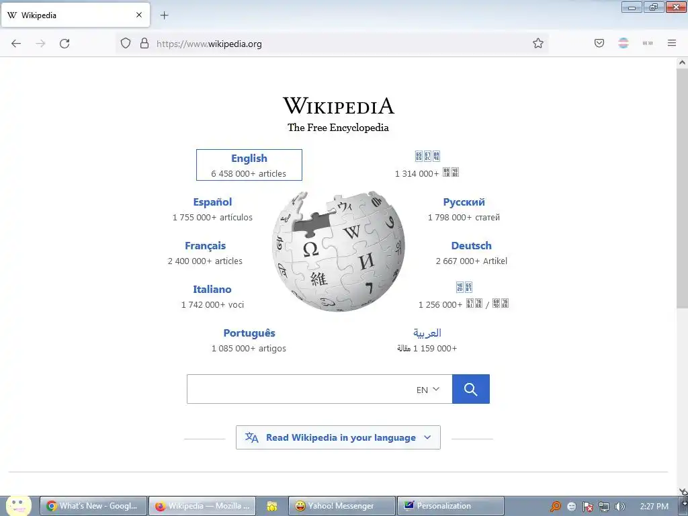Open Français Wikipedia
This screenshot has height=516, width=688.
click(206, 246)
